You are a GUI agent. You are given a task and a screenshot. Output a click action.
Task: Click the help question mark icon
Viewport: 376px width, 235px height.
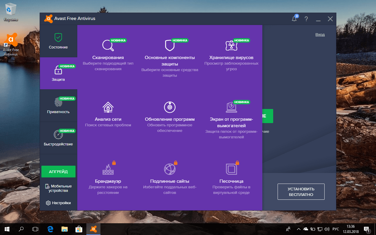click(x=306, y=19)
